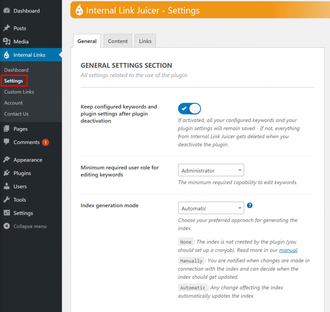Screen dimensions: 330x312
Task: Open the Custom Links submenu item
Action: [x=19, y=92]
